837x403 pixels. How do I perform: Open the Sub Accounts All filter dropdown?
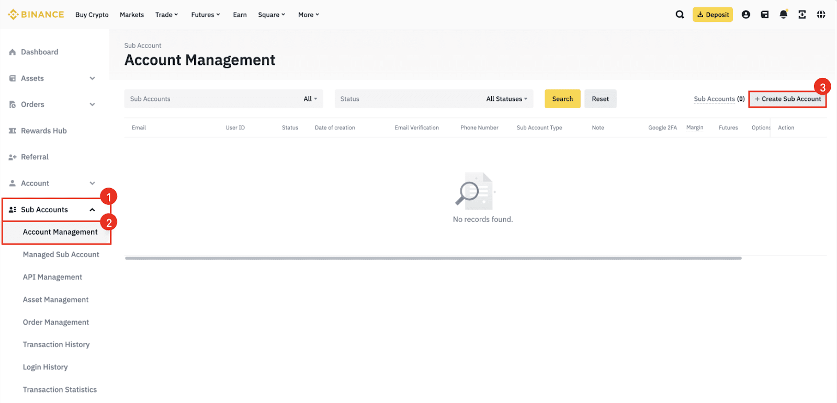310,99
